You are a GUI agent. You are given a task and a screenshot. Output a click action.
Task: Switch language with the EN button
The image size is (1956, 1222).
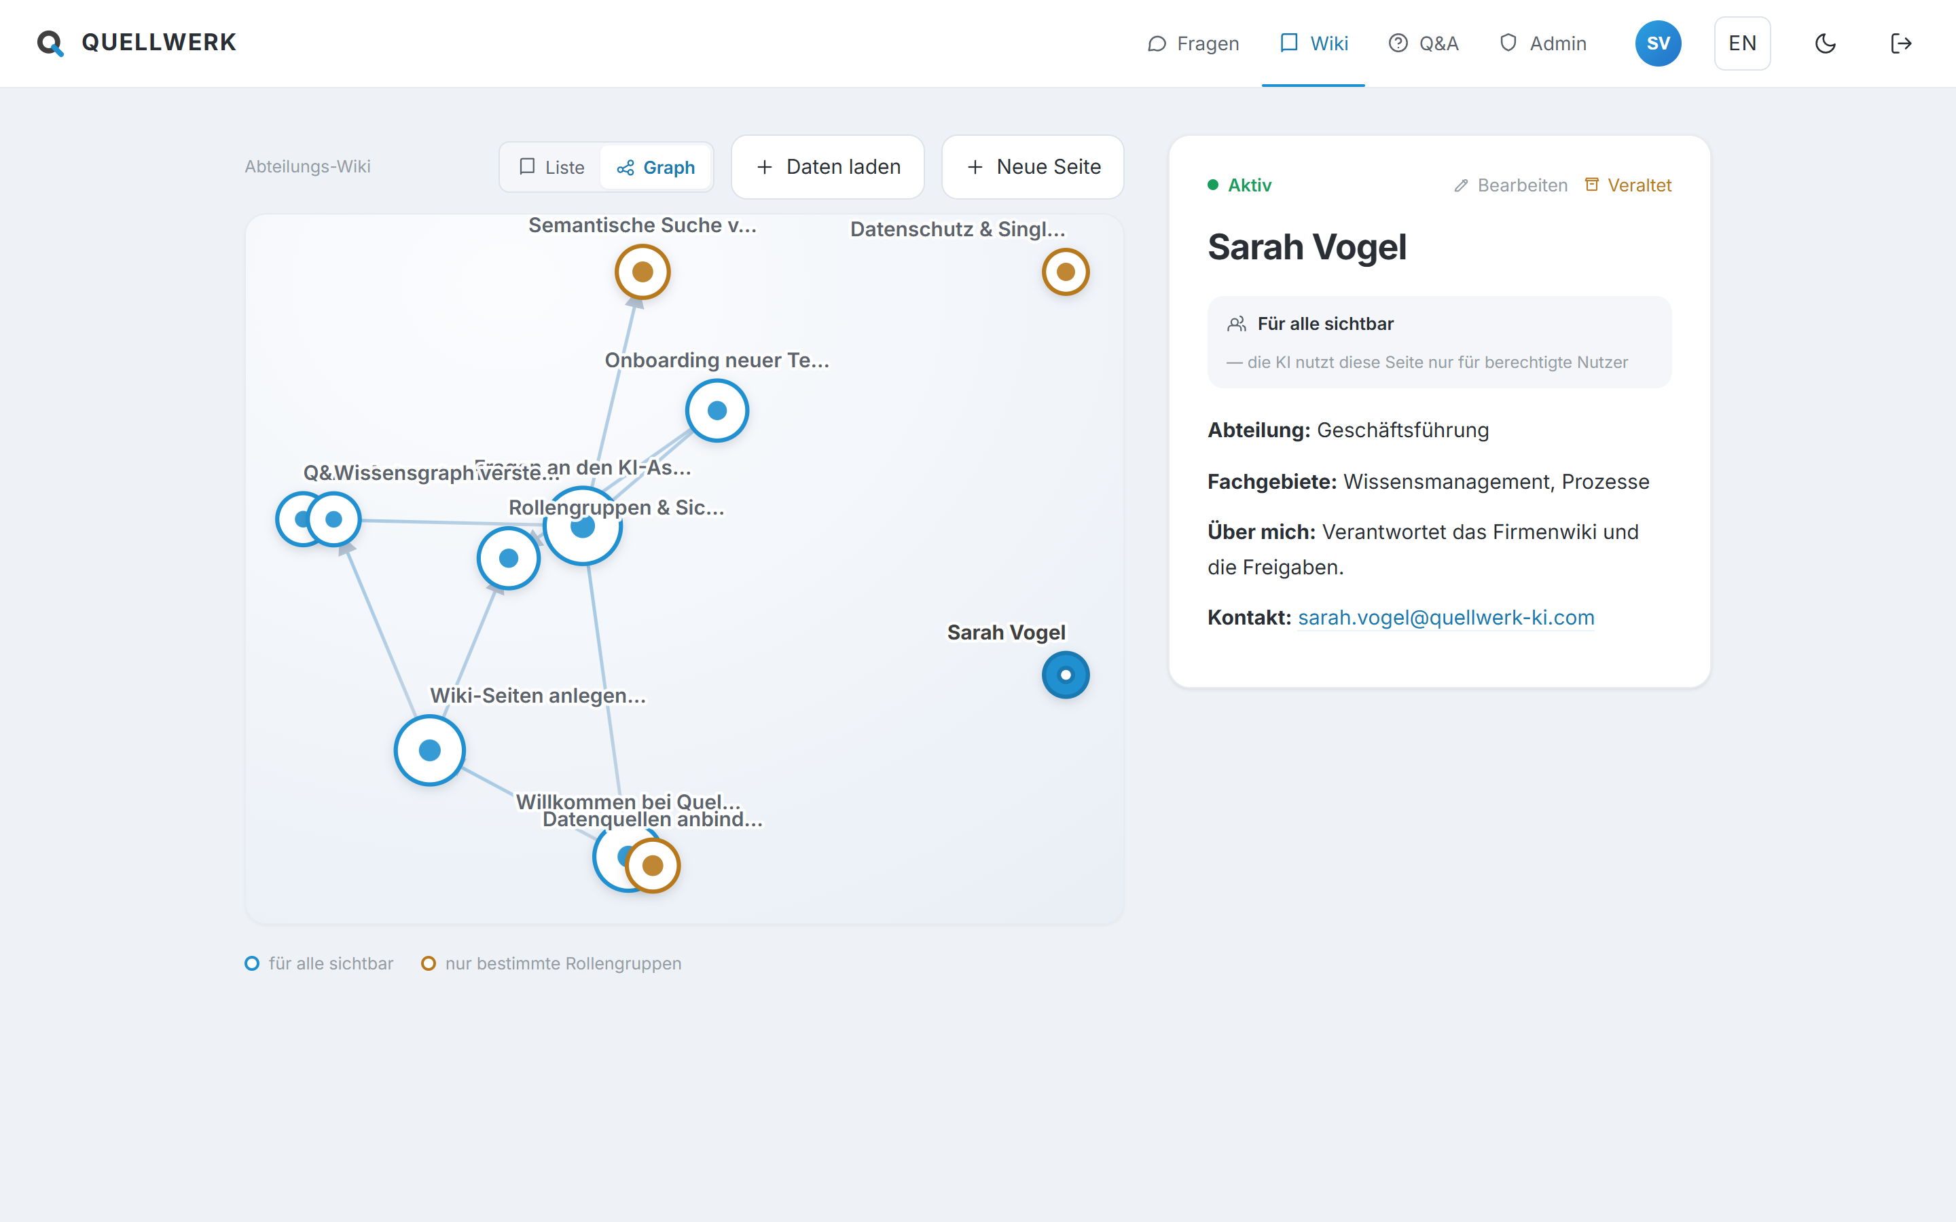(1742, 43)
